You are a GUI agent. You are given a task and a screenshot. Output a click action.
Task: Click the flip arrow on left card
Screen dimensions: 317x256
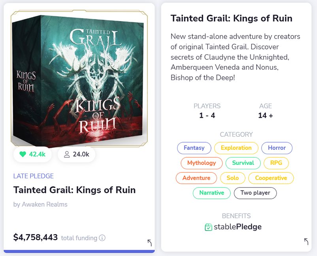point(149,243)
